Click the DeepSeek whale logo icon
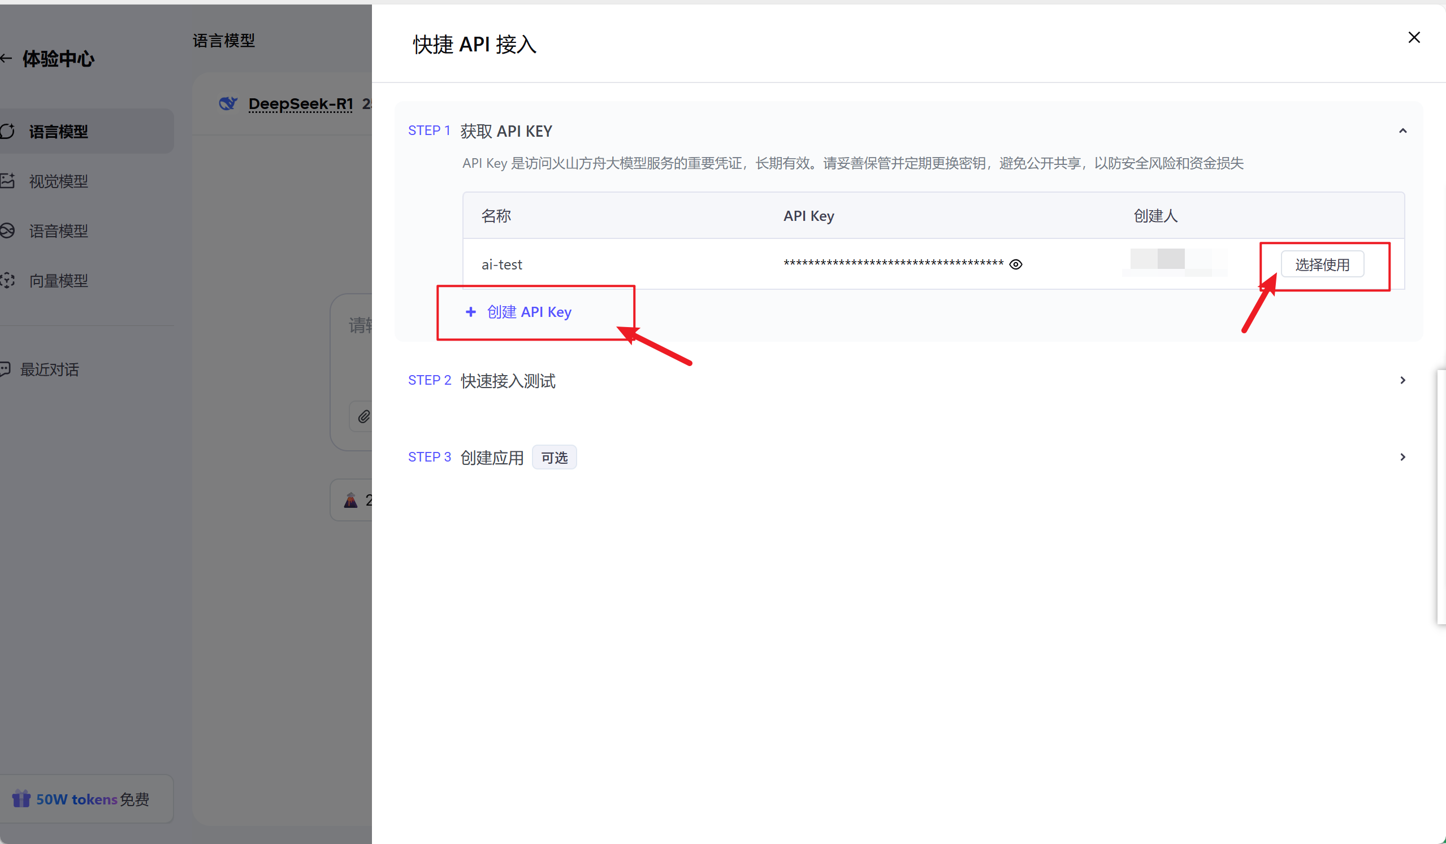Image resolution: width=1446 pixels, height=844 pixels. pyautogui.click(x=228, y=104)
